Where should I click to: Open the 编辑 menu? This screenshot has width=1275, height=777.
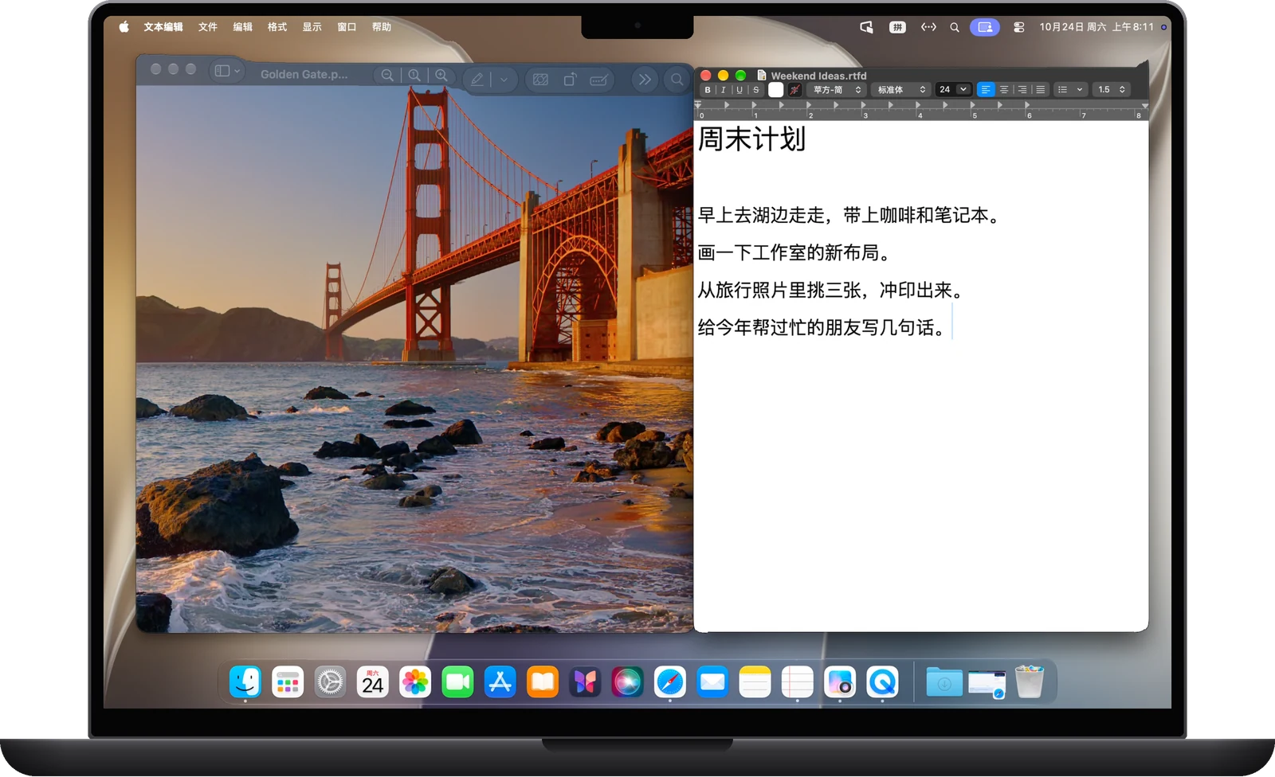[242, 27]
